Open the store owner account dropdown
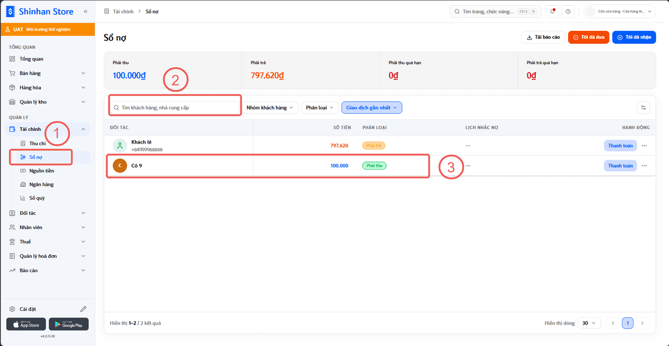This screenshot has height=346, width=669. point(620,11)
